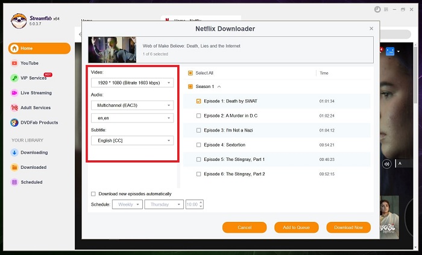
Task: Click the 1 of 6 selected text
Action: 156,54
